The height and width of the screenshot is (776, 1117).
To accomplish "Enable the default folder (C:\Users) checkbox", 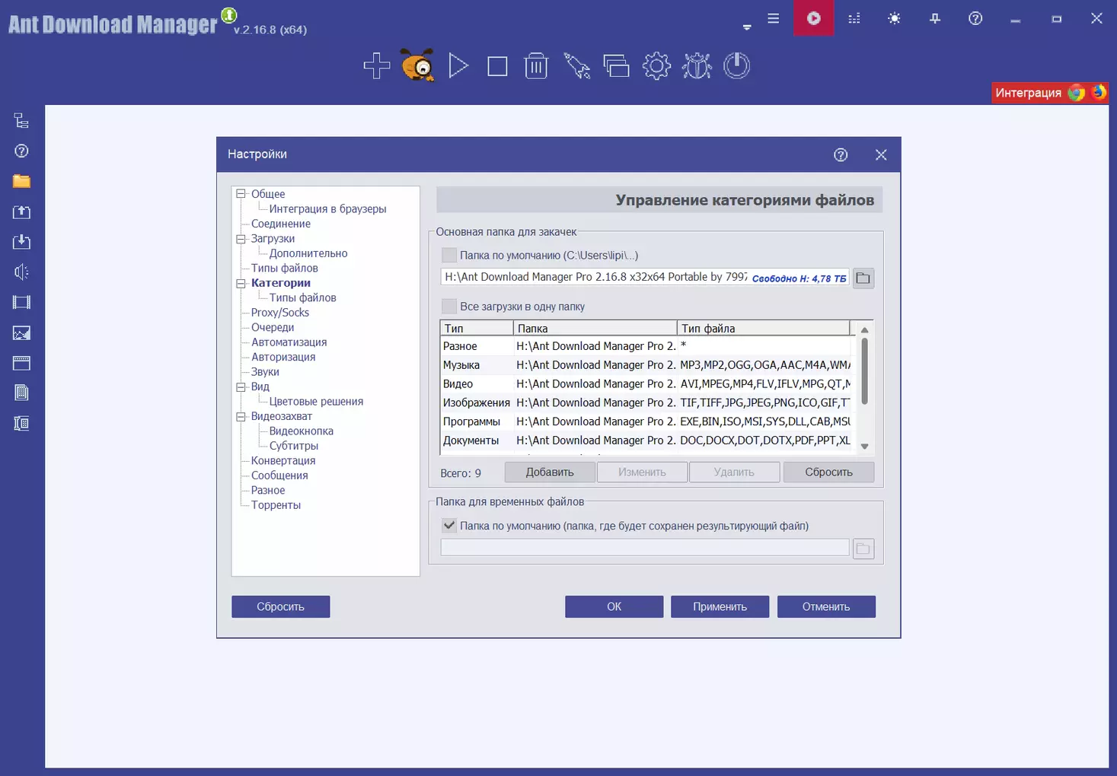I will (449, 256).
